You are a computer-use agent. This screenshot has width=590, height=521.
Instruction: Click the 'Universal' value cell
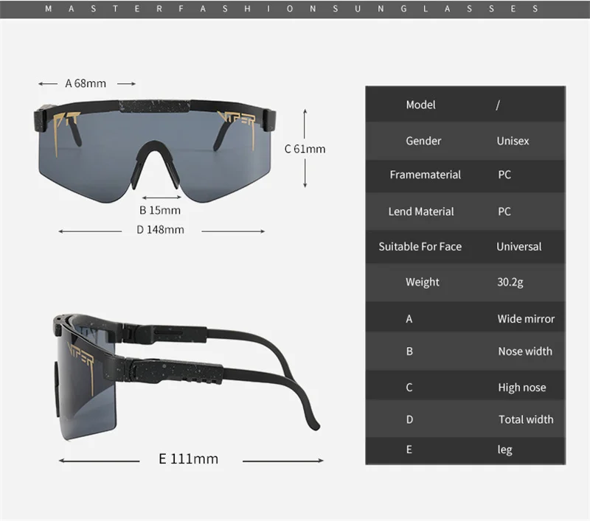tap(519, 247)
